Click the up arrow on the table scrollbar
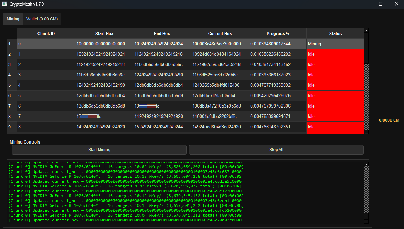Screen dimensions: 404x229 (x=366, y=31)
